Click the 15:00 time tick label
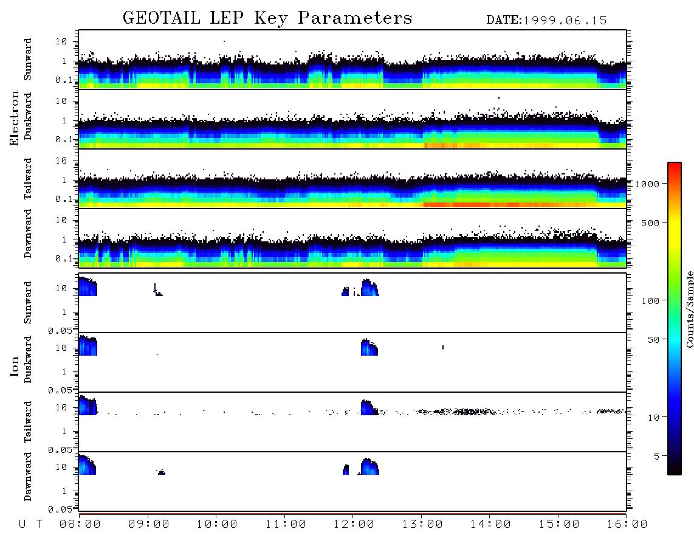The image size is (694, 535). tap(559, 524)
